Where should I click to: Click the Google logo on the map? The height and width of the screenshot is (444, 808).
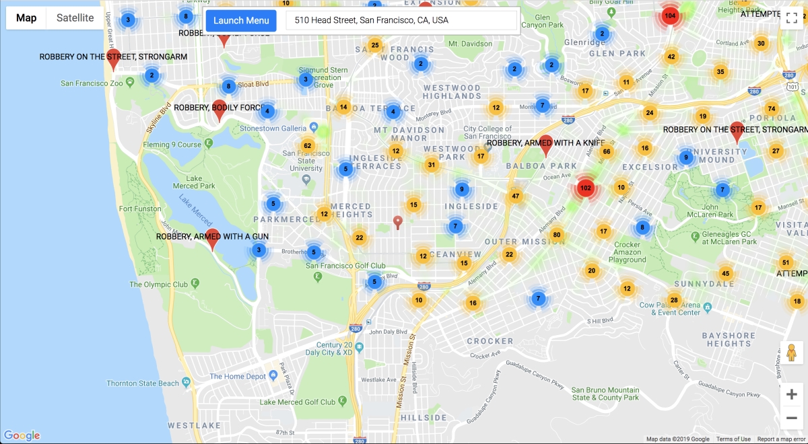[x=22, y=435]
